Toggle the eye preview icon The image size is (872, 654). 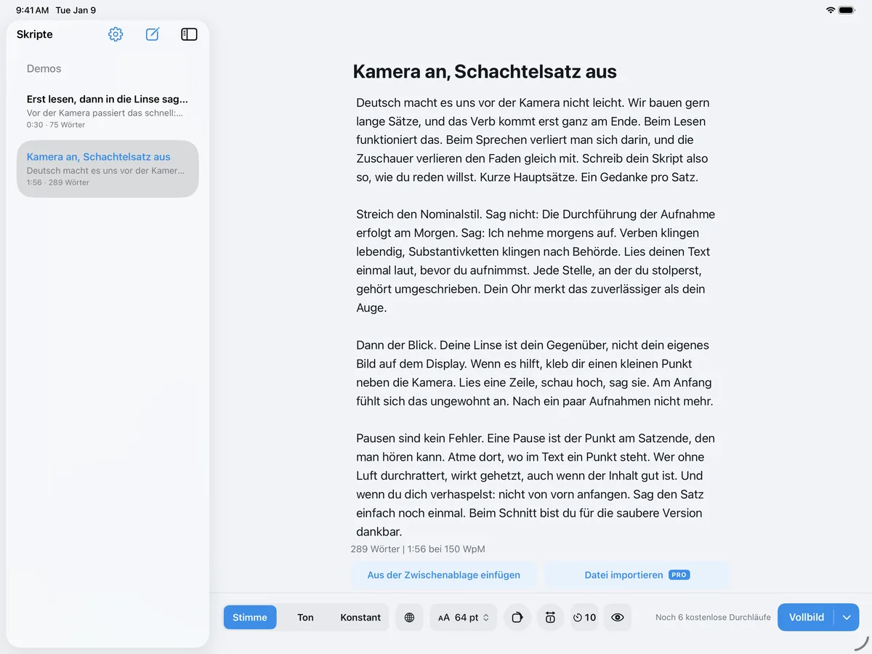pos(618,618)
